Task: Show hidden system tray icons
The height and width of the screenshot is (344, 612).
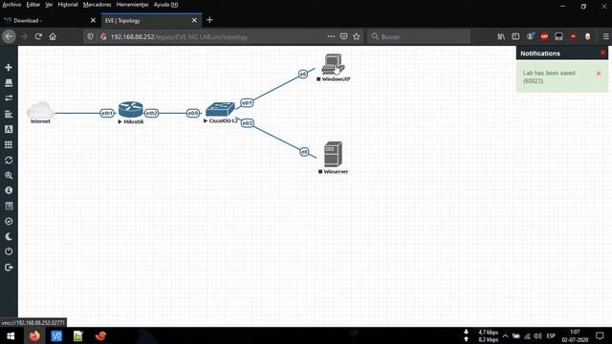Action: click(506, 335)
